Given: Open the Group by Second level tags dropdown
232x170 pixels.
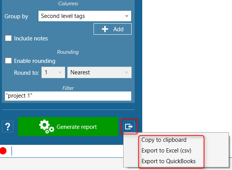Looking at the screenshot, I should (x=84, y=16).
